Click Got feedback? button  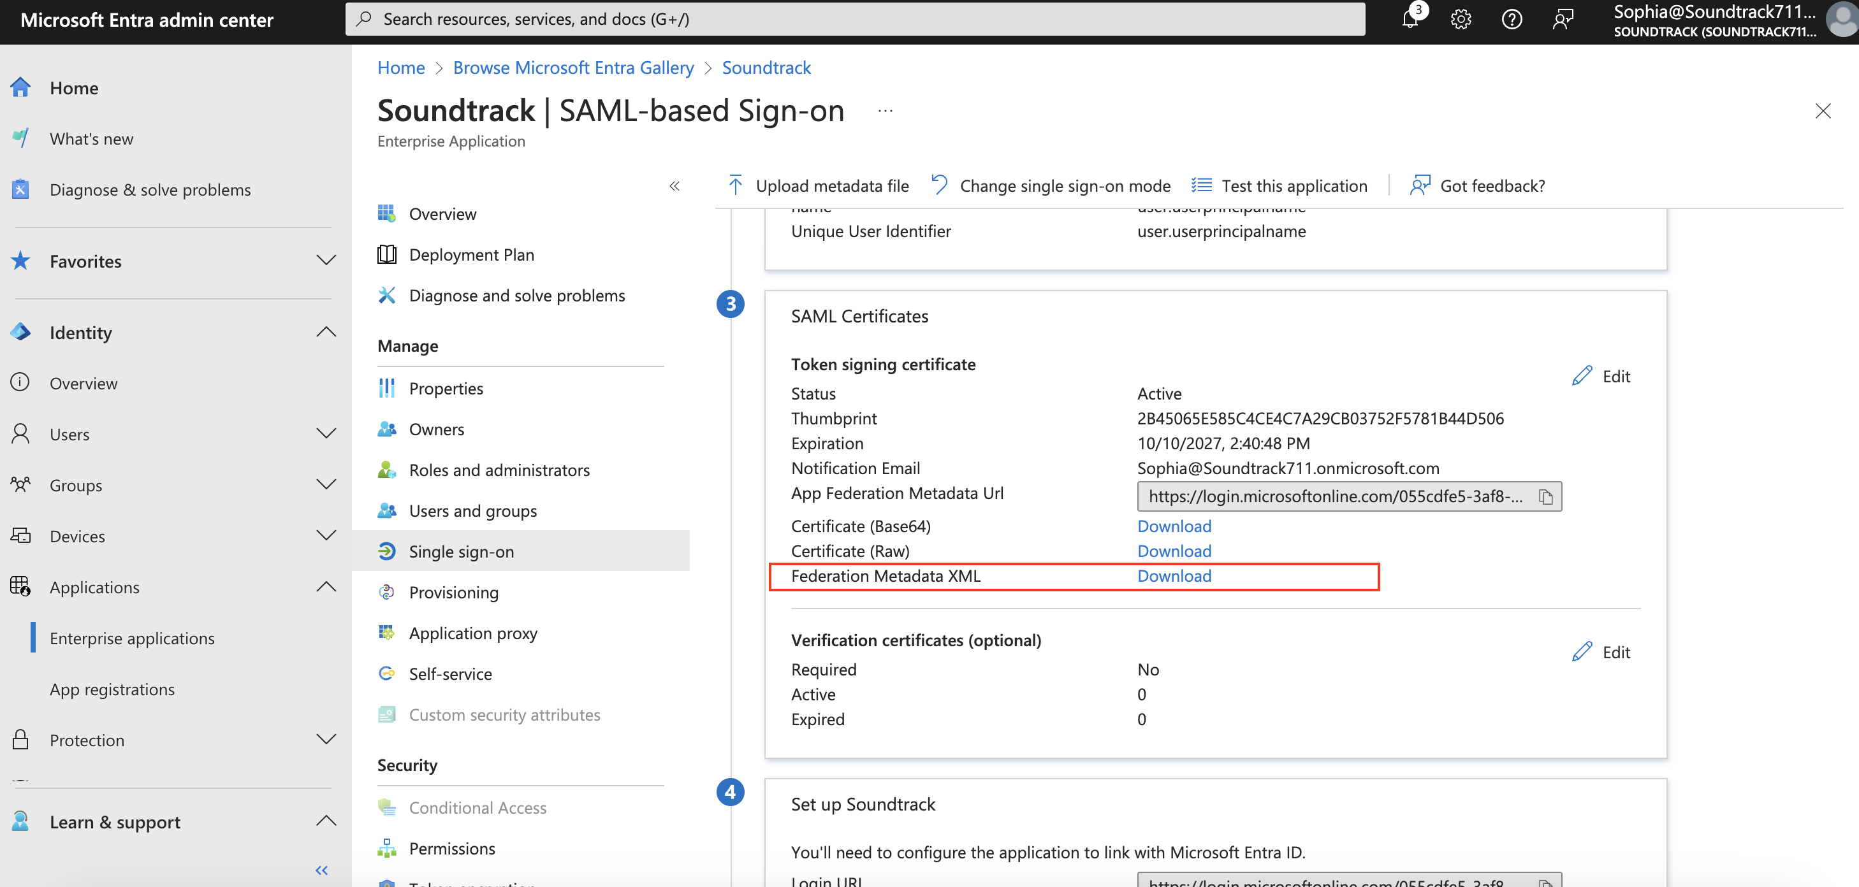click(x=1477, y=185)
